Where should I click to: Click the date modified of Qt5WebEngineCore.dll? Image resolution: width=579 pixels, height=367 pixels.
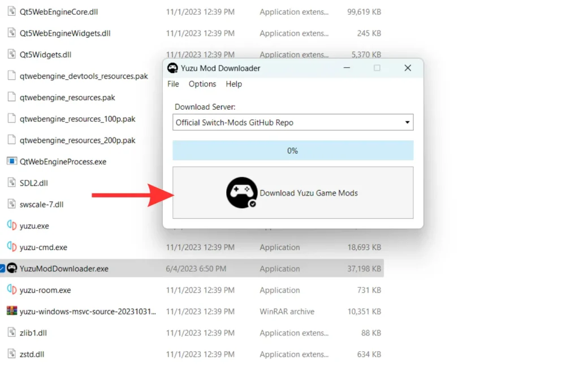click(x=200, y=12)
